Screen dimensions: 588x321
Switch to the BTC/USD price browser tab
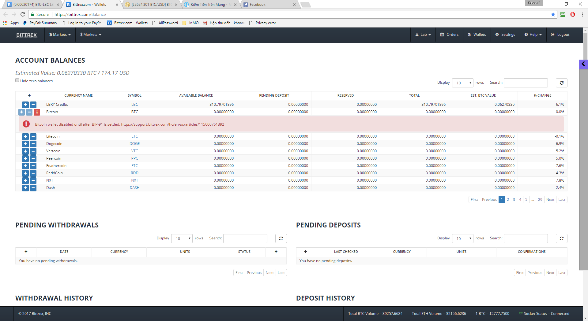[151, 5]
